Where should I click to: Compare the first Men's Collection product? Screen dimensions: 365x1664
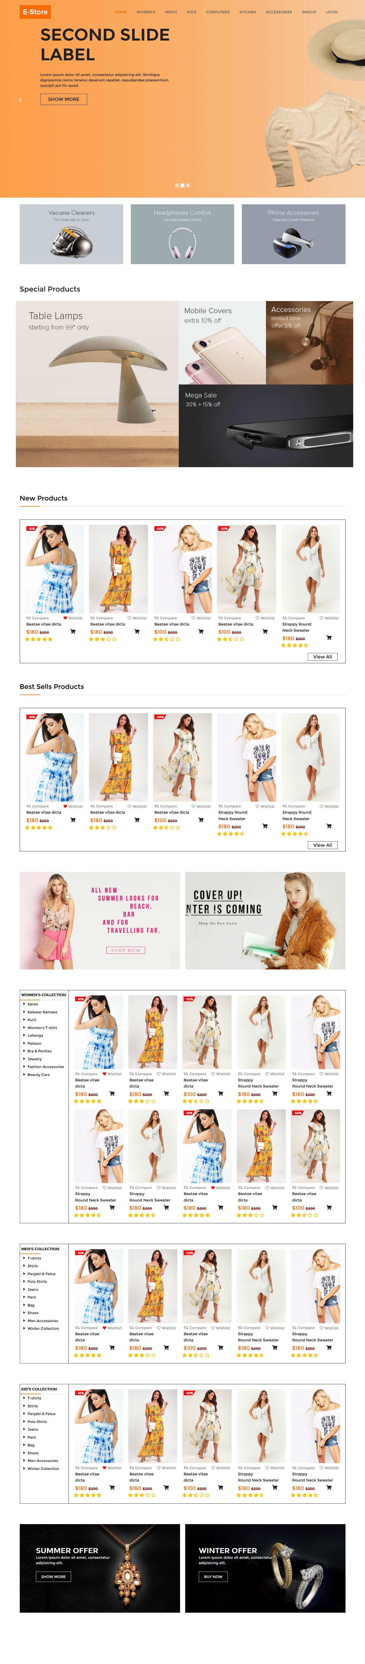[86, 1328]
